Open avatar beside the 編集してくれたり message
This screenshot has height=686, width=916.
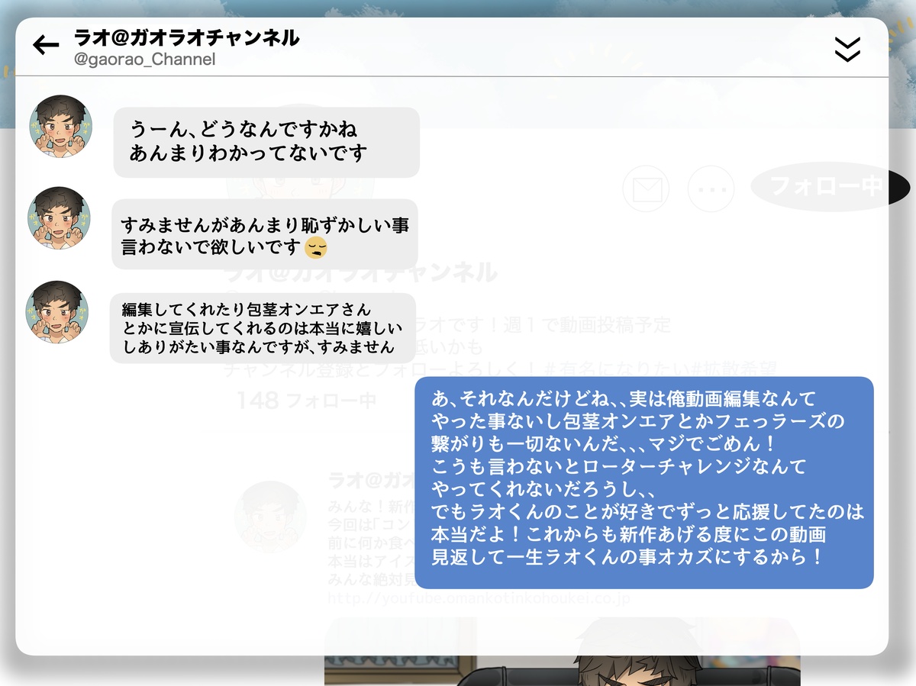tap(58, 312)
